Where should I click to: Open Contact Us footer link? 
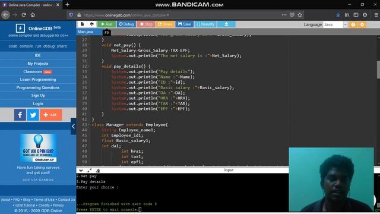click(66, 200)
